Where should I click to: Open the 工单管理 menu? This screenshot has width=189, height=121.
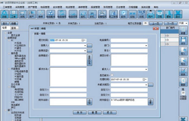tap(7, 7)
